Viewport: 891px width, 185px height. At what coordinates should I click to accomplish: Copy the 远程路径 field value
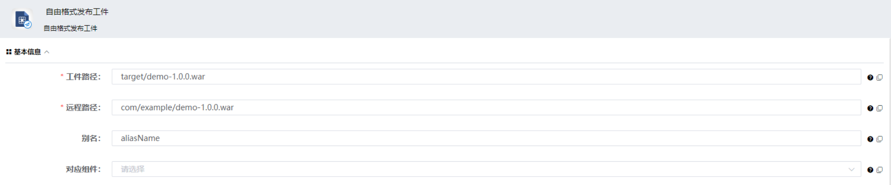[879, 108]
